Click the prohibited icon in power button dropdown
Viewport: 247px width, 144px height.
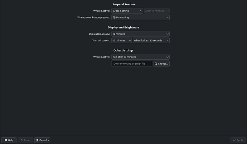coord(114,17)
